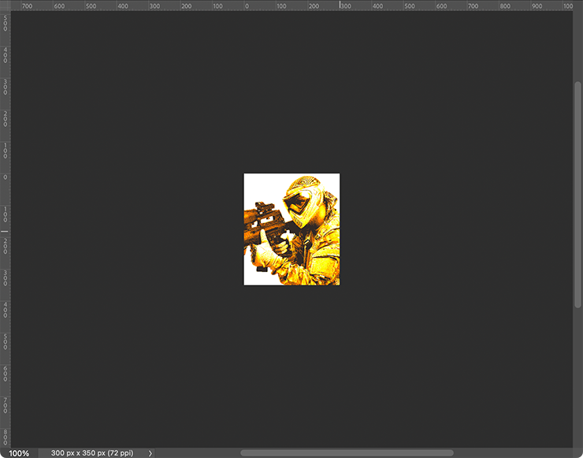Image resolution: width=583 pixels, height=458 pixels.
Task: Click the 0 mark on the vertical ruler
Action: point(5,177)
